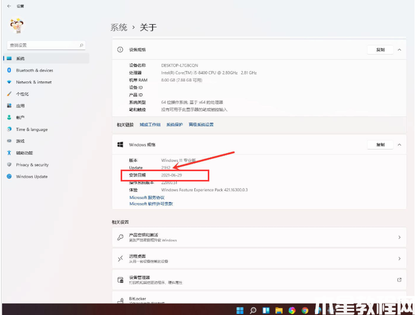Open Windows Update settings

click(46, 176)
